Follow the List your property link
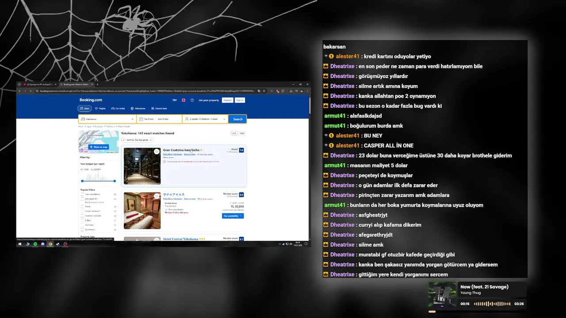Screen dimensions: 566x318 [209, 100]
